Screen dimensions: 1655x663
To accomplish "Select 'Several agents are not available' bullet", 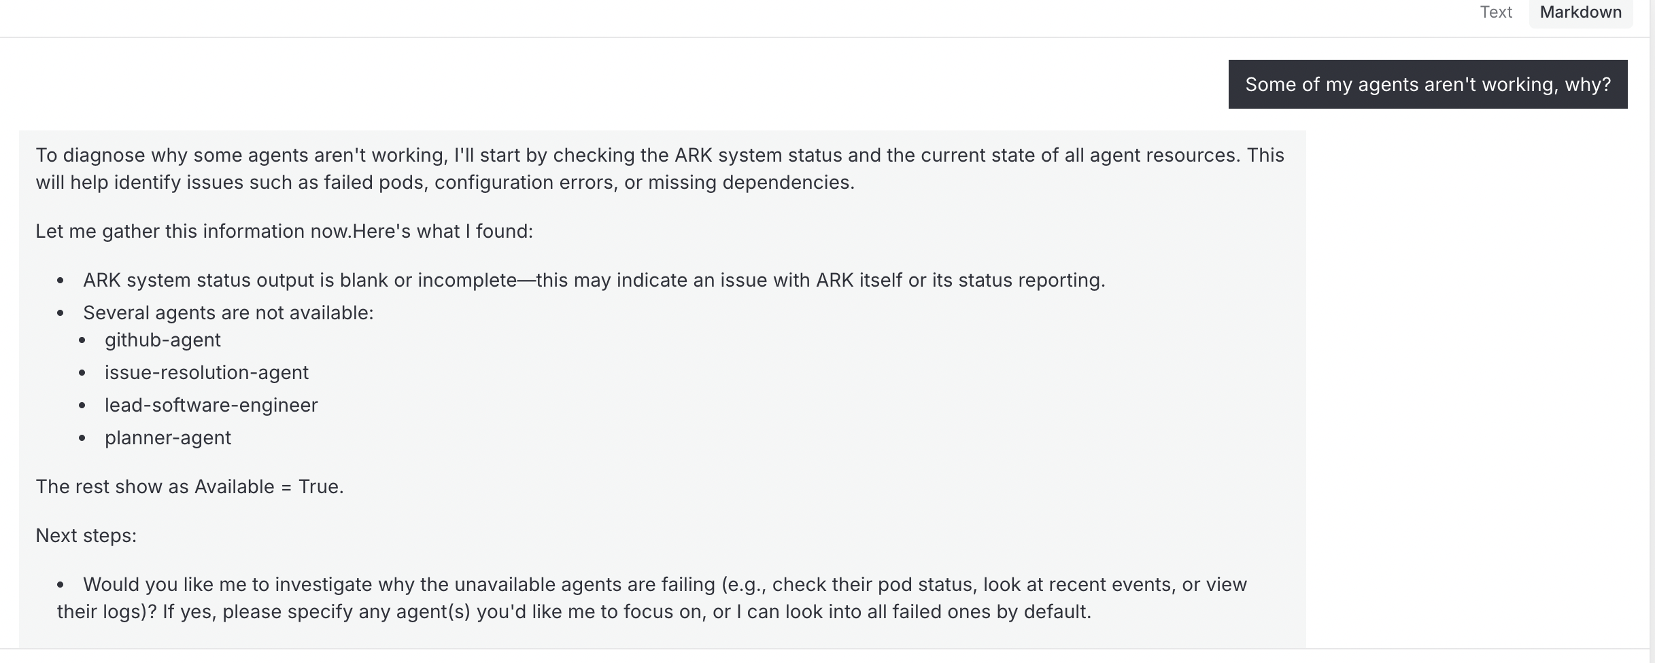I will click(228, 312).
